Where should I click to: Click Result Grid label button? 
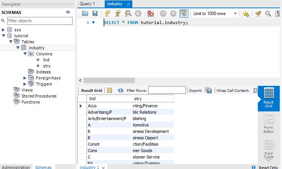(x=91, y=90)
